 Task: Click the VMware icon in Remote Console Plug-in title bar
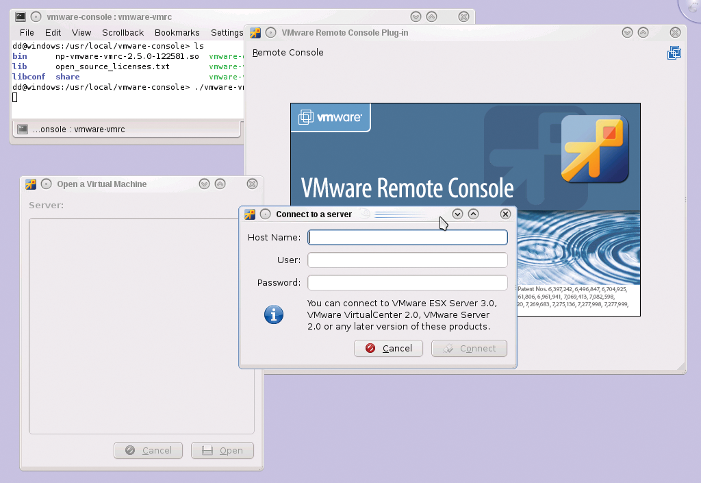tap(255, 33)
